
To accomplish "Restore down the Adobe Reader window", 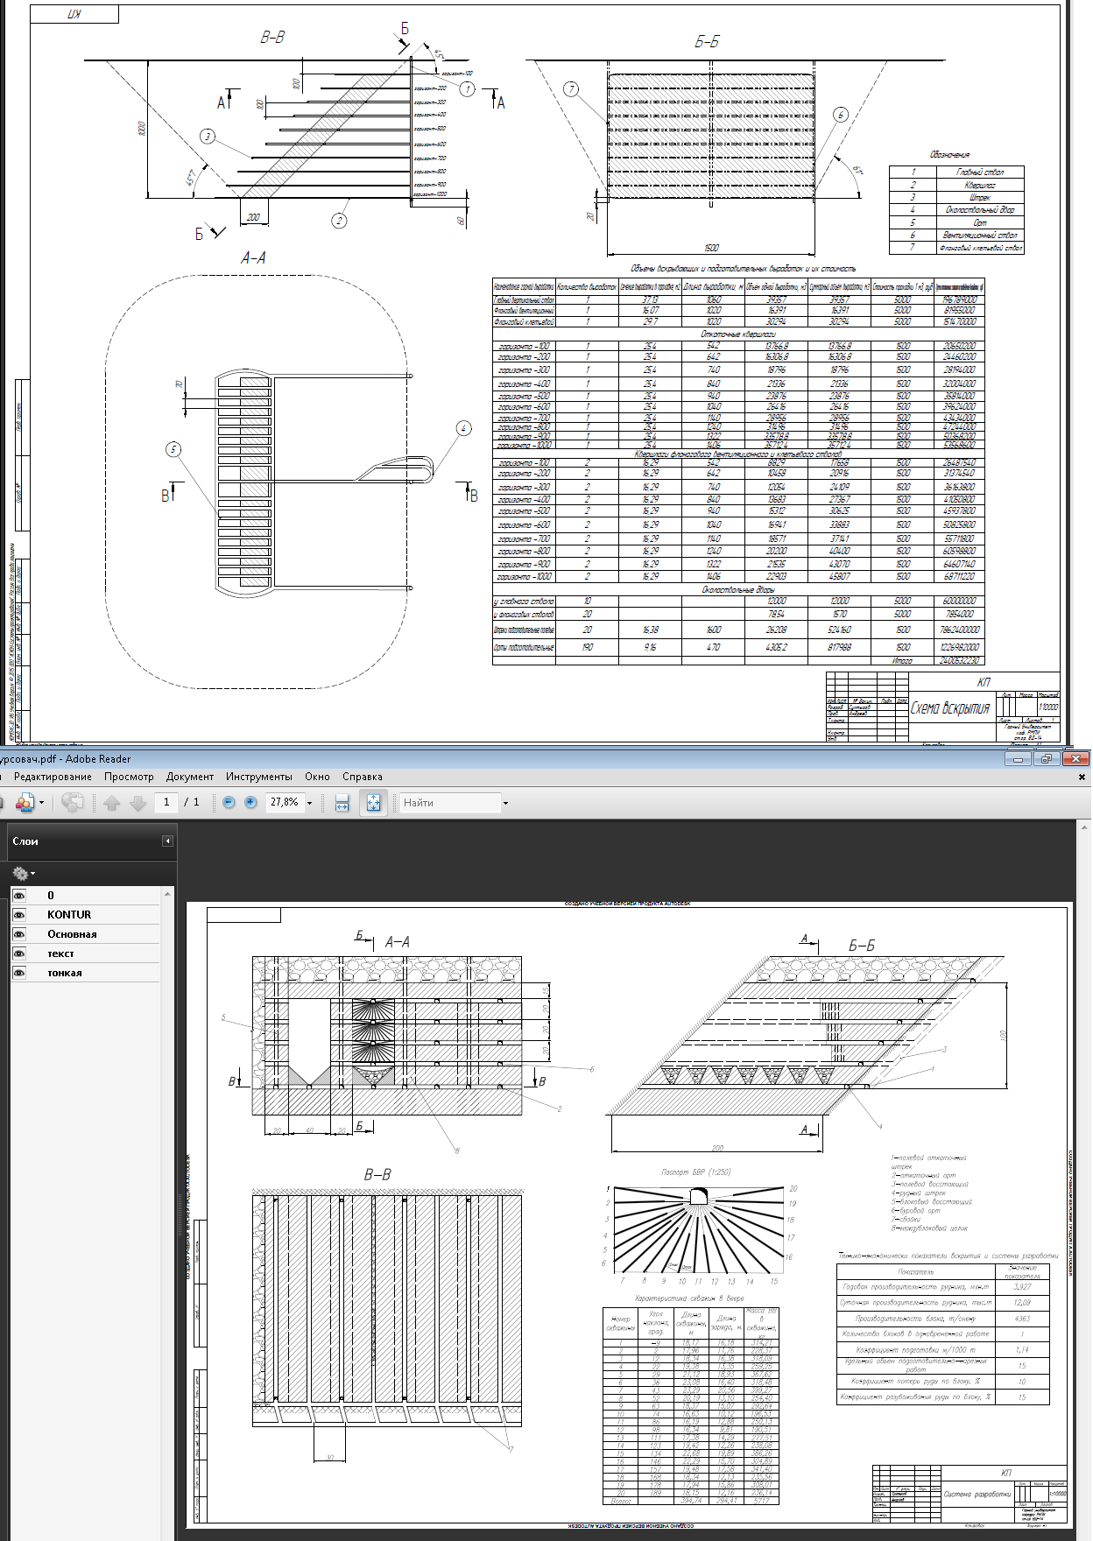I will point(1046,759).
